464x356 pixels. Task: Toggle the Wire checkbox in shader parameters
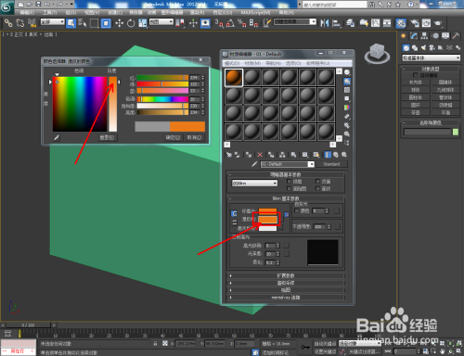(x=289, y=182)
